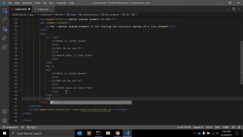Image resolution: width=243 pixels, height=137 pixels.
Task: Open the Edit menu
Action: point(17,3)
